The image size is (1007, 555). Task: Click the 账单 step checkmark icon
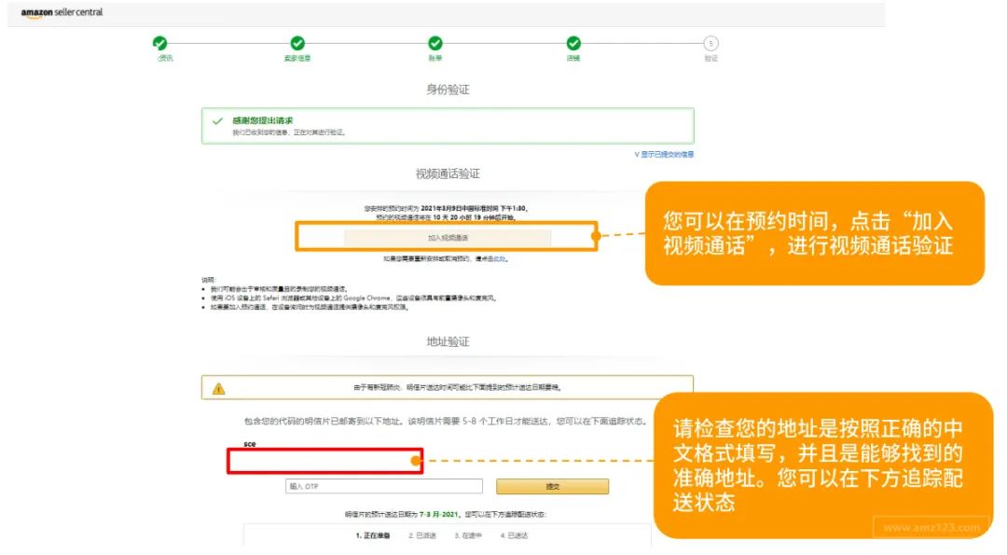click(435, 43)
